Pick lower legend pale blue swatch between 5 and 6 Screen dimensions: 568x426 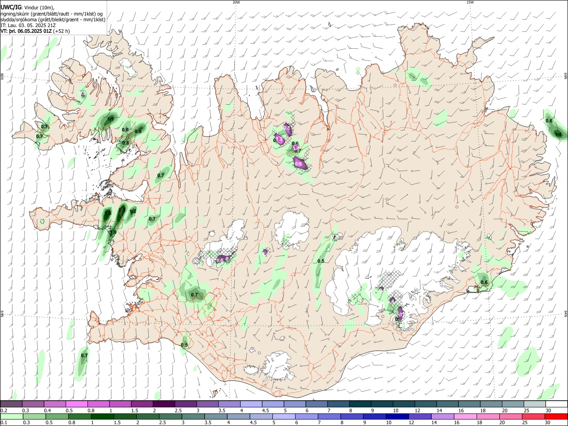coord(283,416)
